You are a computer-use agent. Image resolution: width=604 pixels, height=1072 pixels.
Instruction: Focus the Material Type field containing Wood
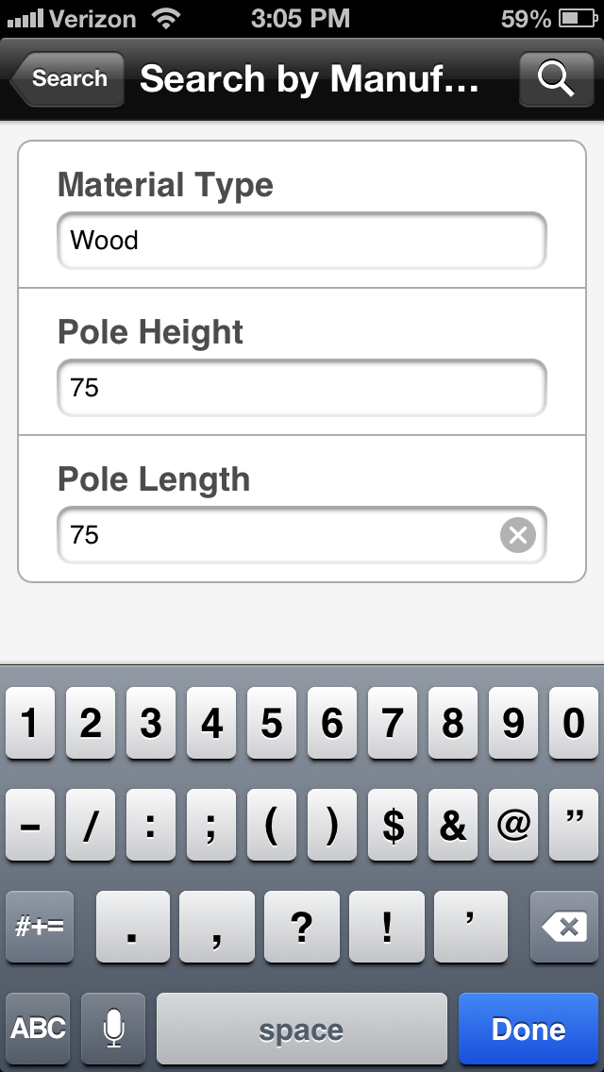(x=302, y=241)
